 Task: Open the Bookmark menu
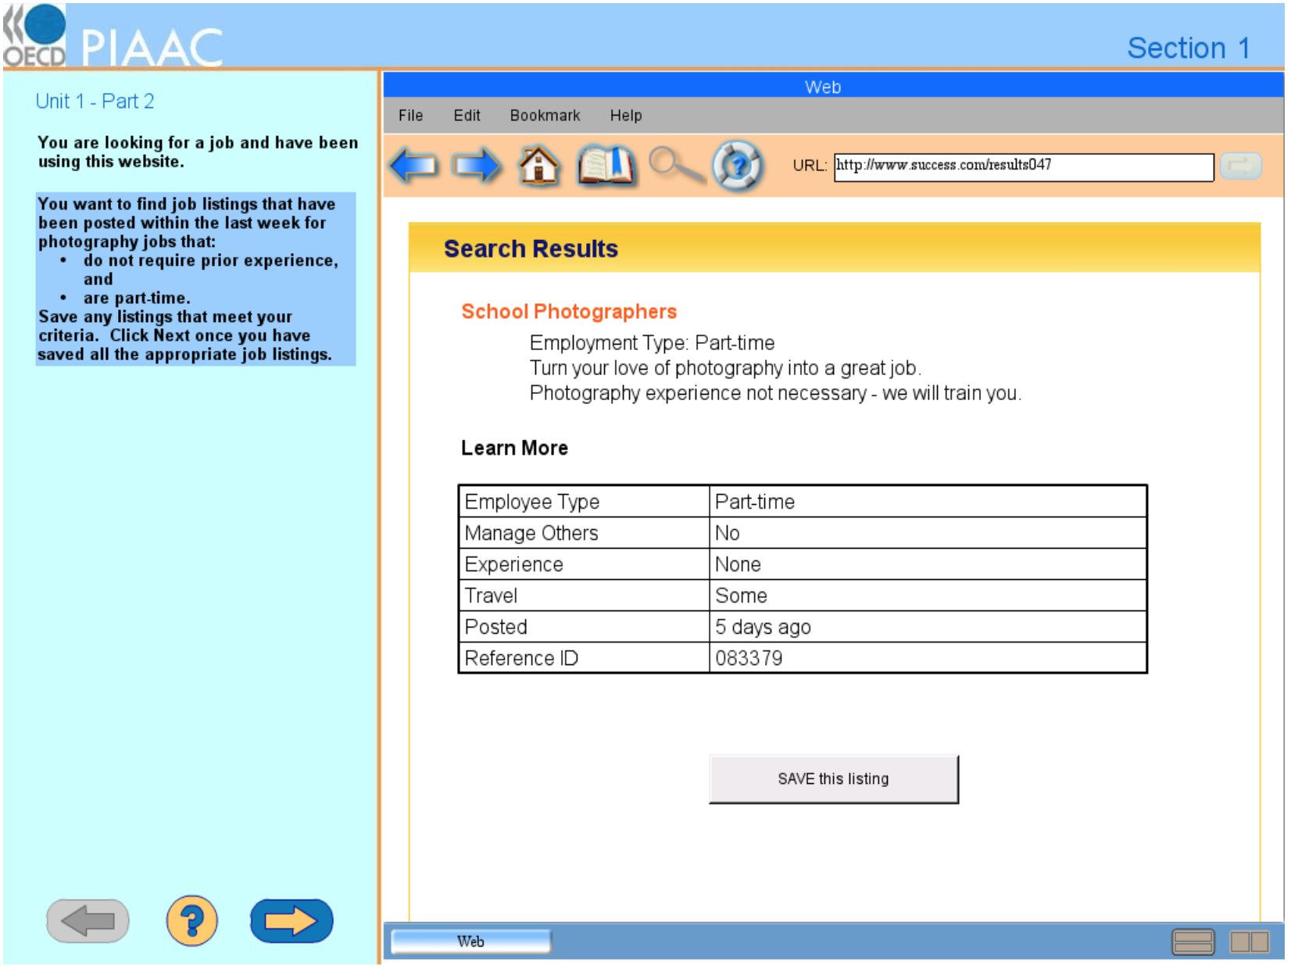pos(545,116)
